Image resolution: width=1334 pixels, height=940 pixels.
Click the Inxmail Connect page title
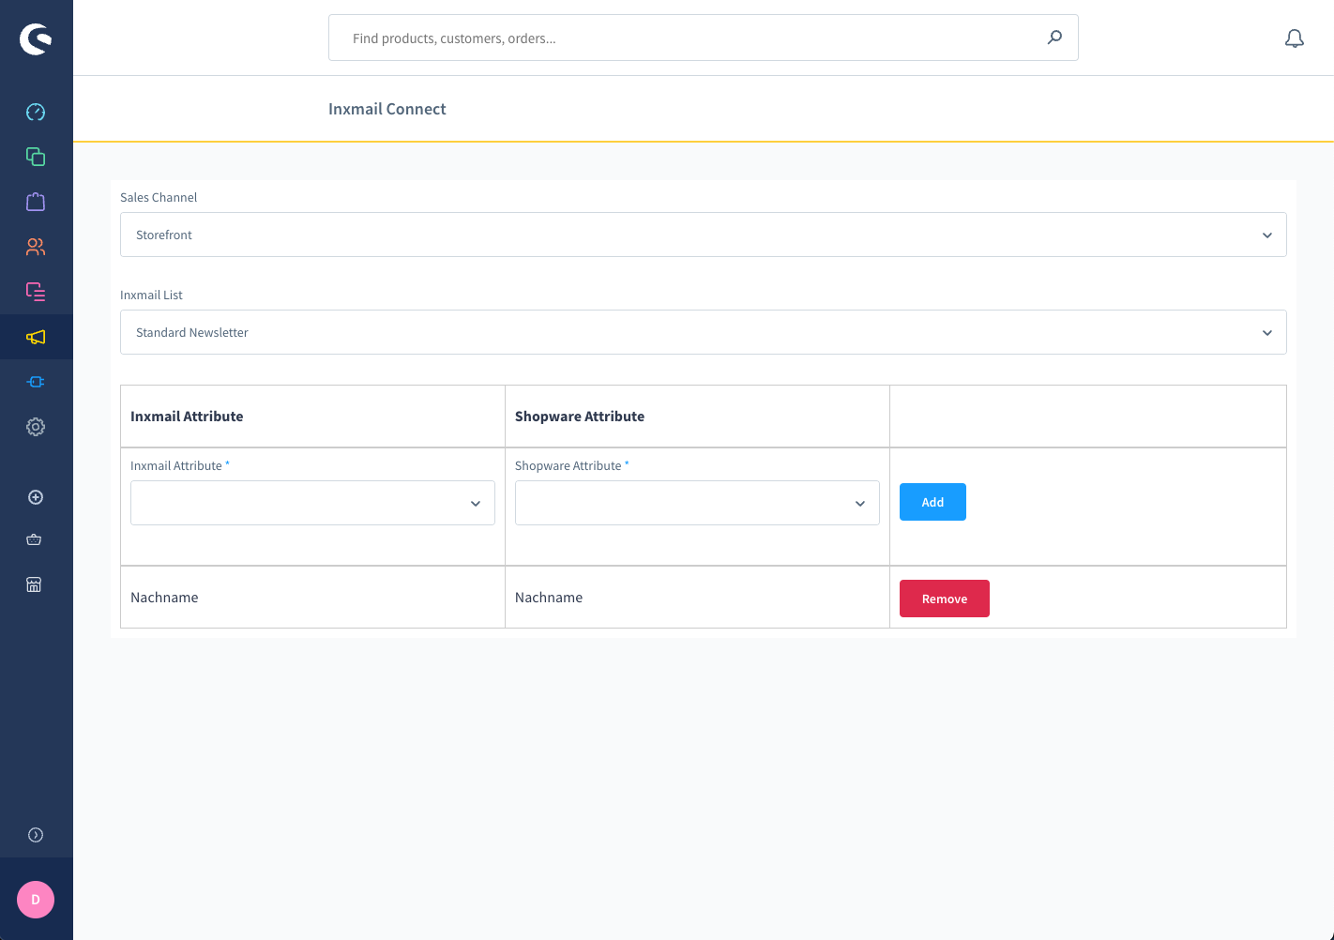[387, 109]
